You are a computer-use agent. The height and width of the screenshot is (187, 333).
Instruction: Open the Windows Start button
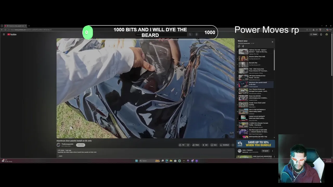(136, 161)
